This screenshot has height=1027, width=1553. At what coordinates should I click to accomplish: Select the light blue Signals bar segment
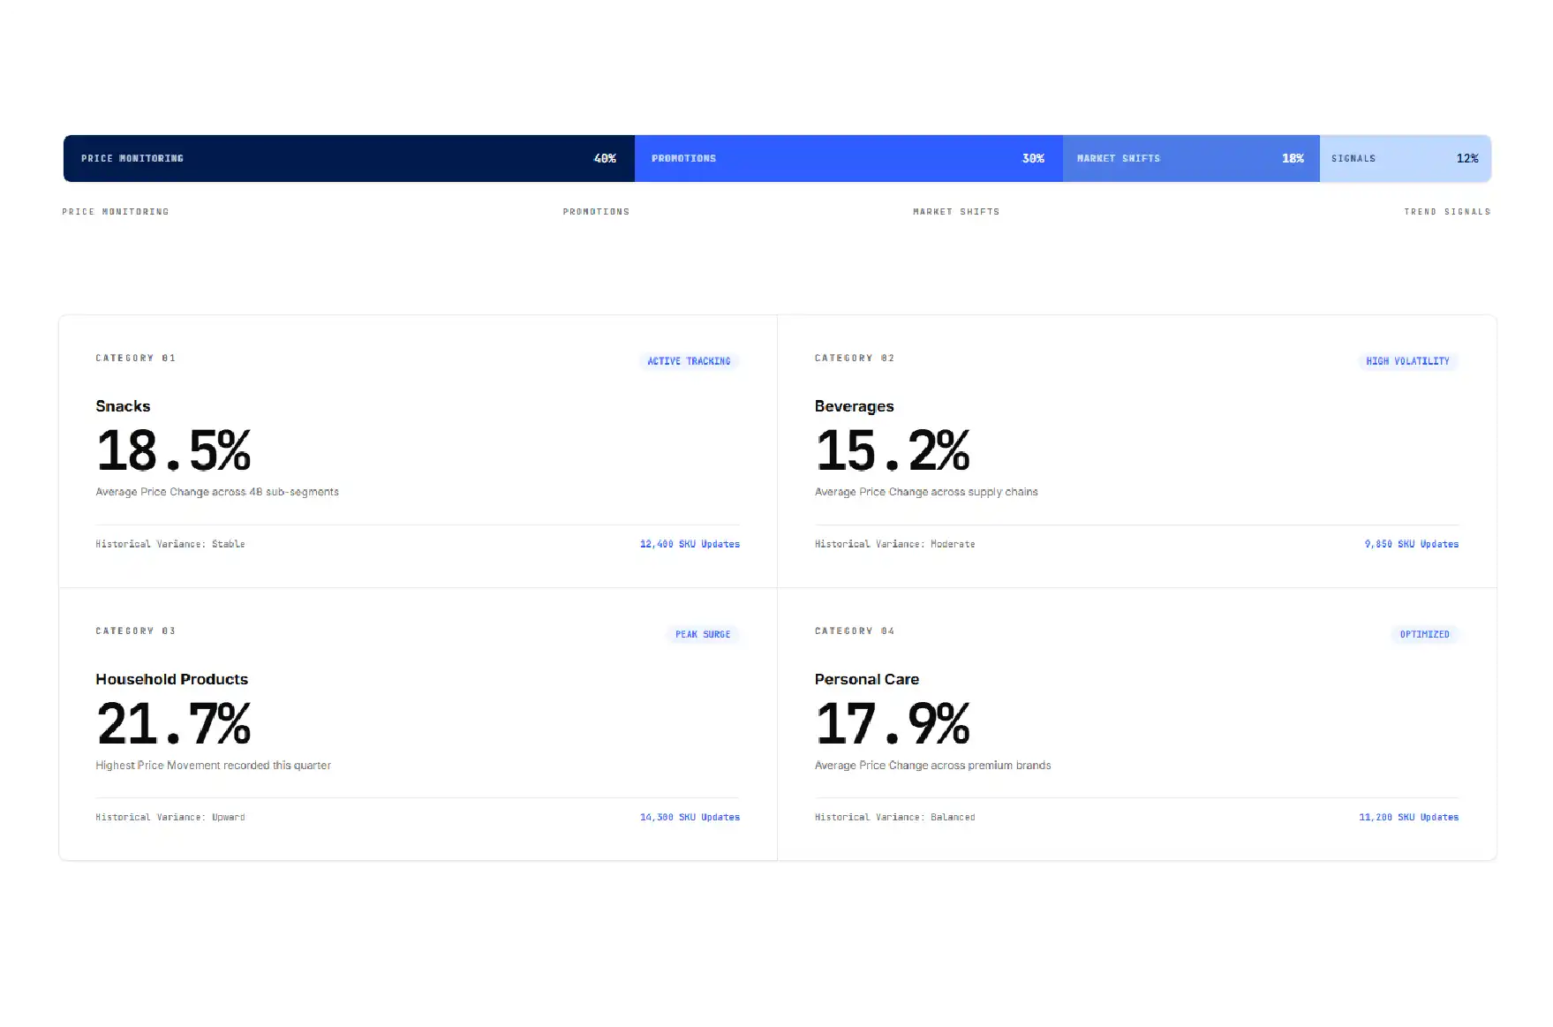click(x=1406, y=159)
